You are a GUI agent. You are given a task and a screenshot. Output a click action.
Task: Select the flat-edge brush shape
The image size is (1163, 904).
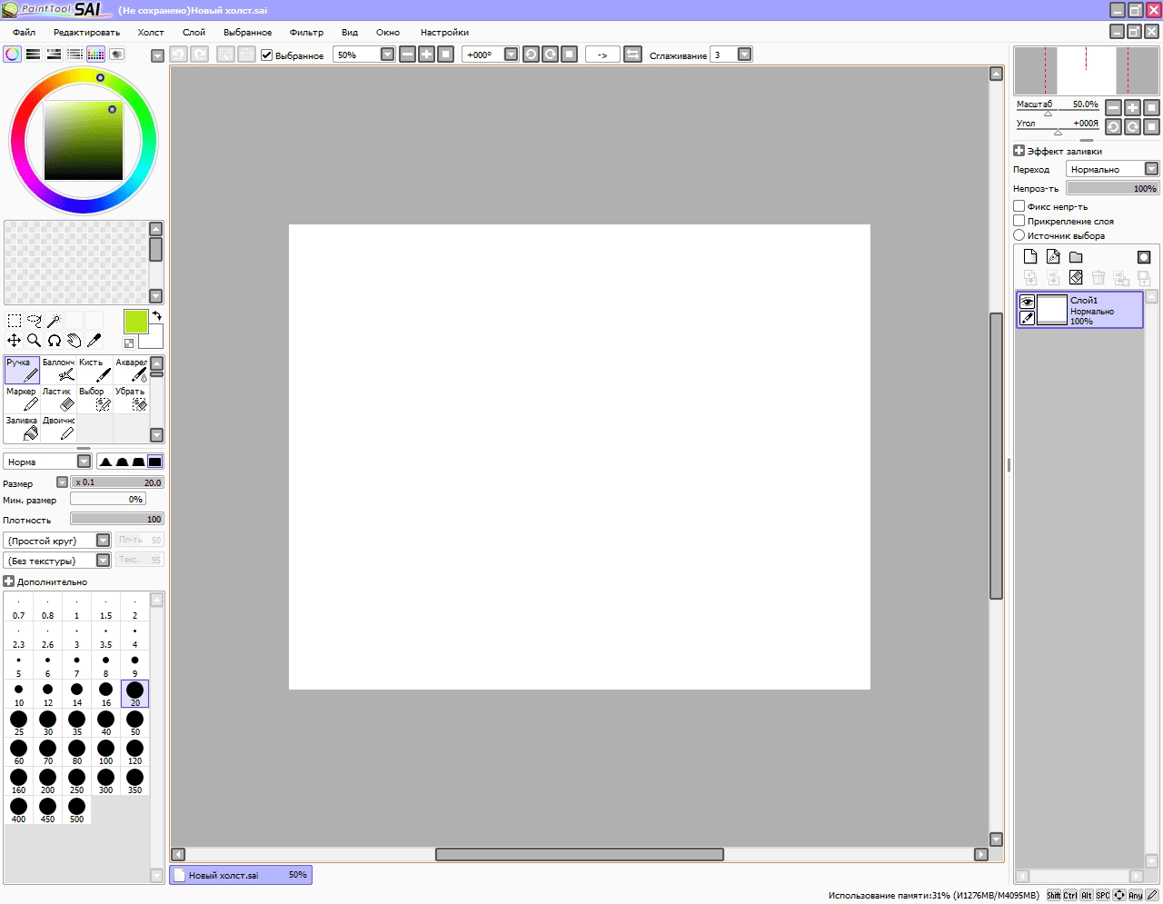point(155,462)
